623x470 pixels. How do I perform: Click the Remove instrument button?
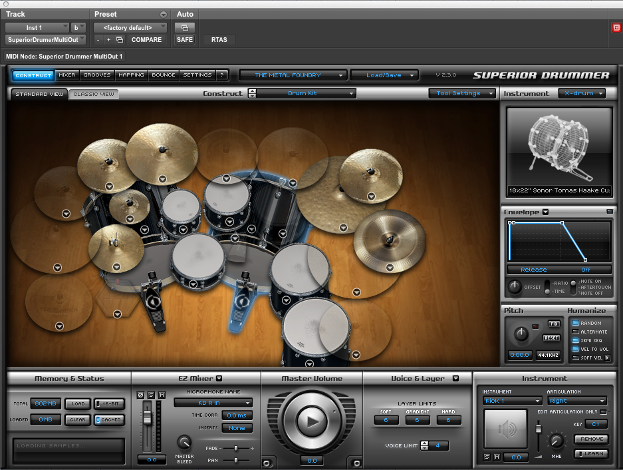click(x=592, y=439)
